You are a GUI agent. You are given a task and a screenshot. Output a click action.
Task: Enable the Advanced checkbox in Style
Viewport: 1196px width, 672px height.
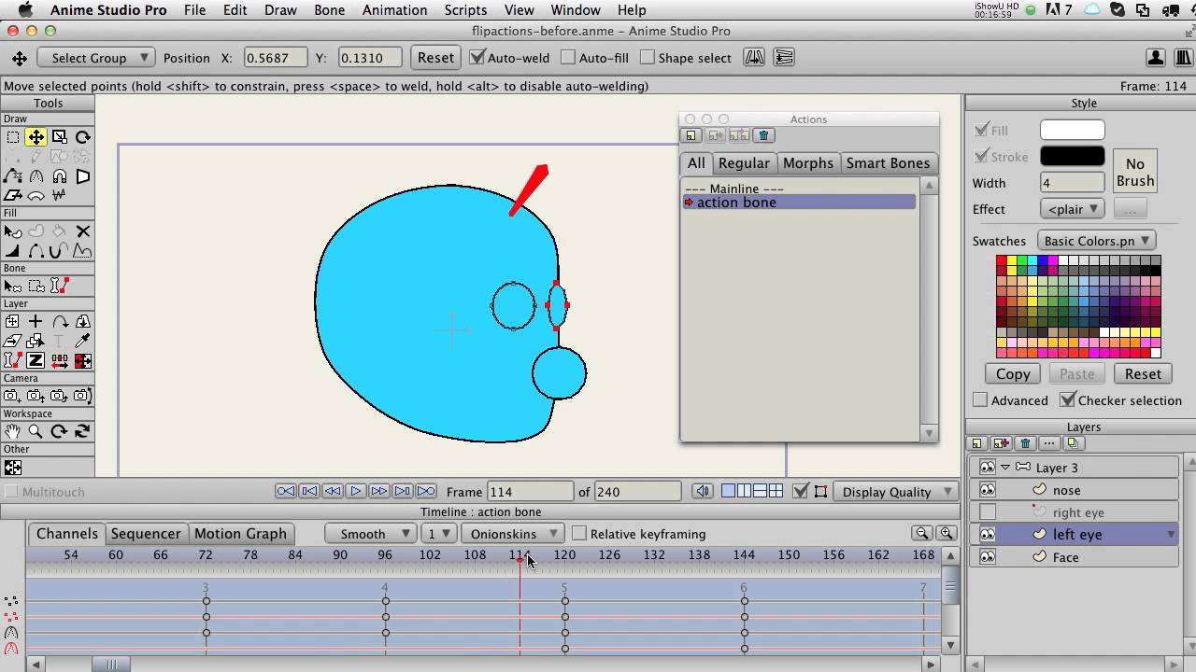980,400
